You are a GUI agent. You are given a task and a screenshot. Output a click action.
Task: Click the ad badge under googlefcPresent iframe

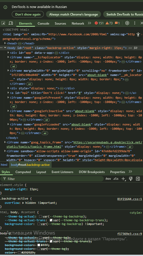click(14, 106)
